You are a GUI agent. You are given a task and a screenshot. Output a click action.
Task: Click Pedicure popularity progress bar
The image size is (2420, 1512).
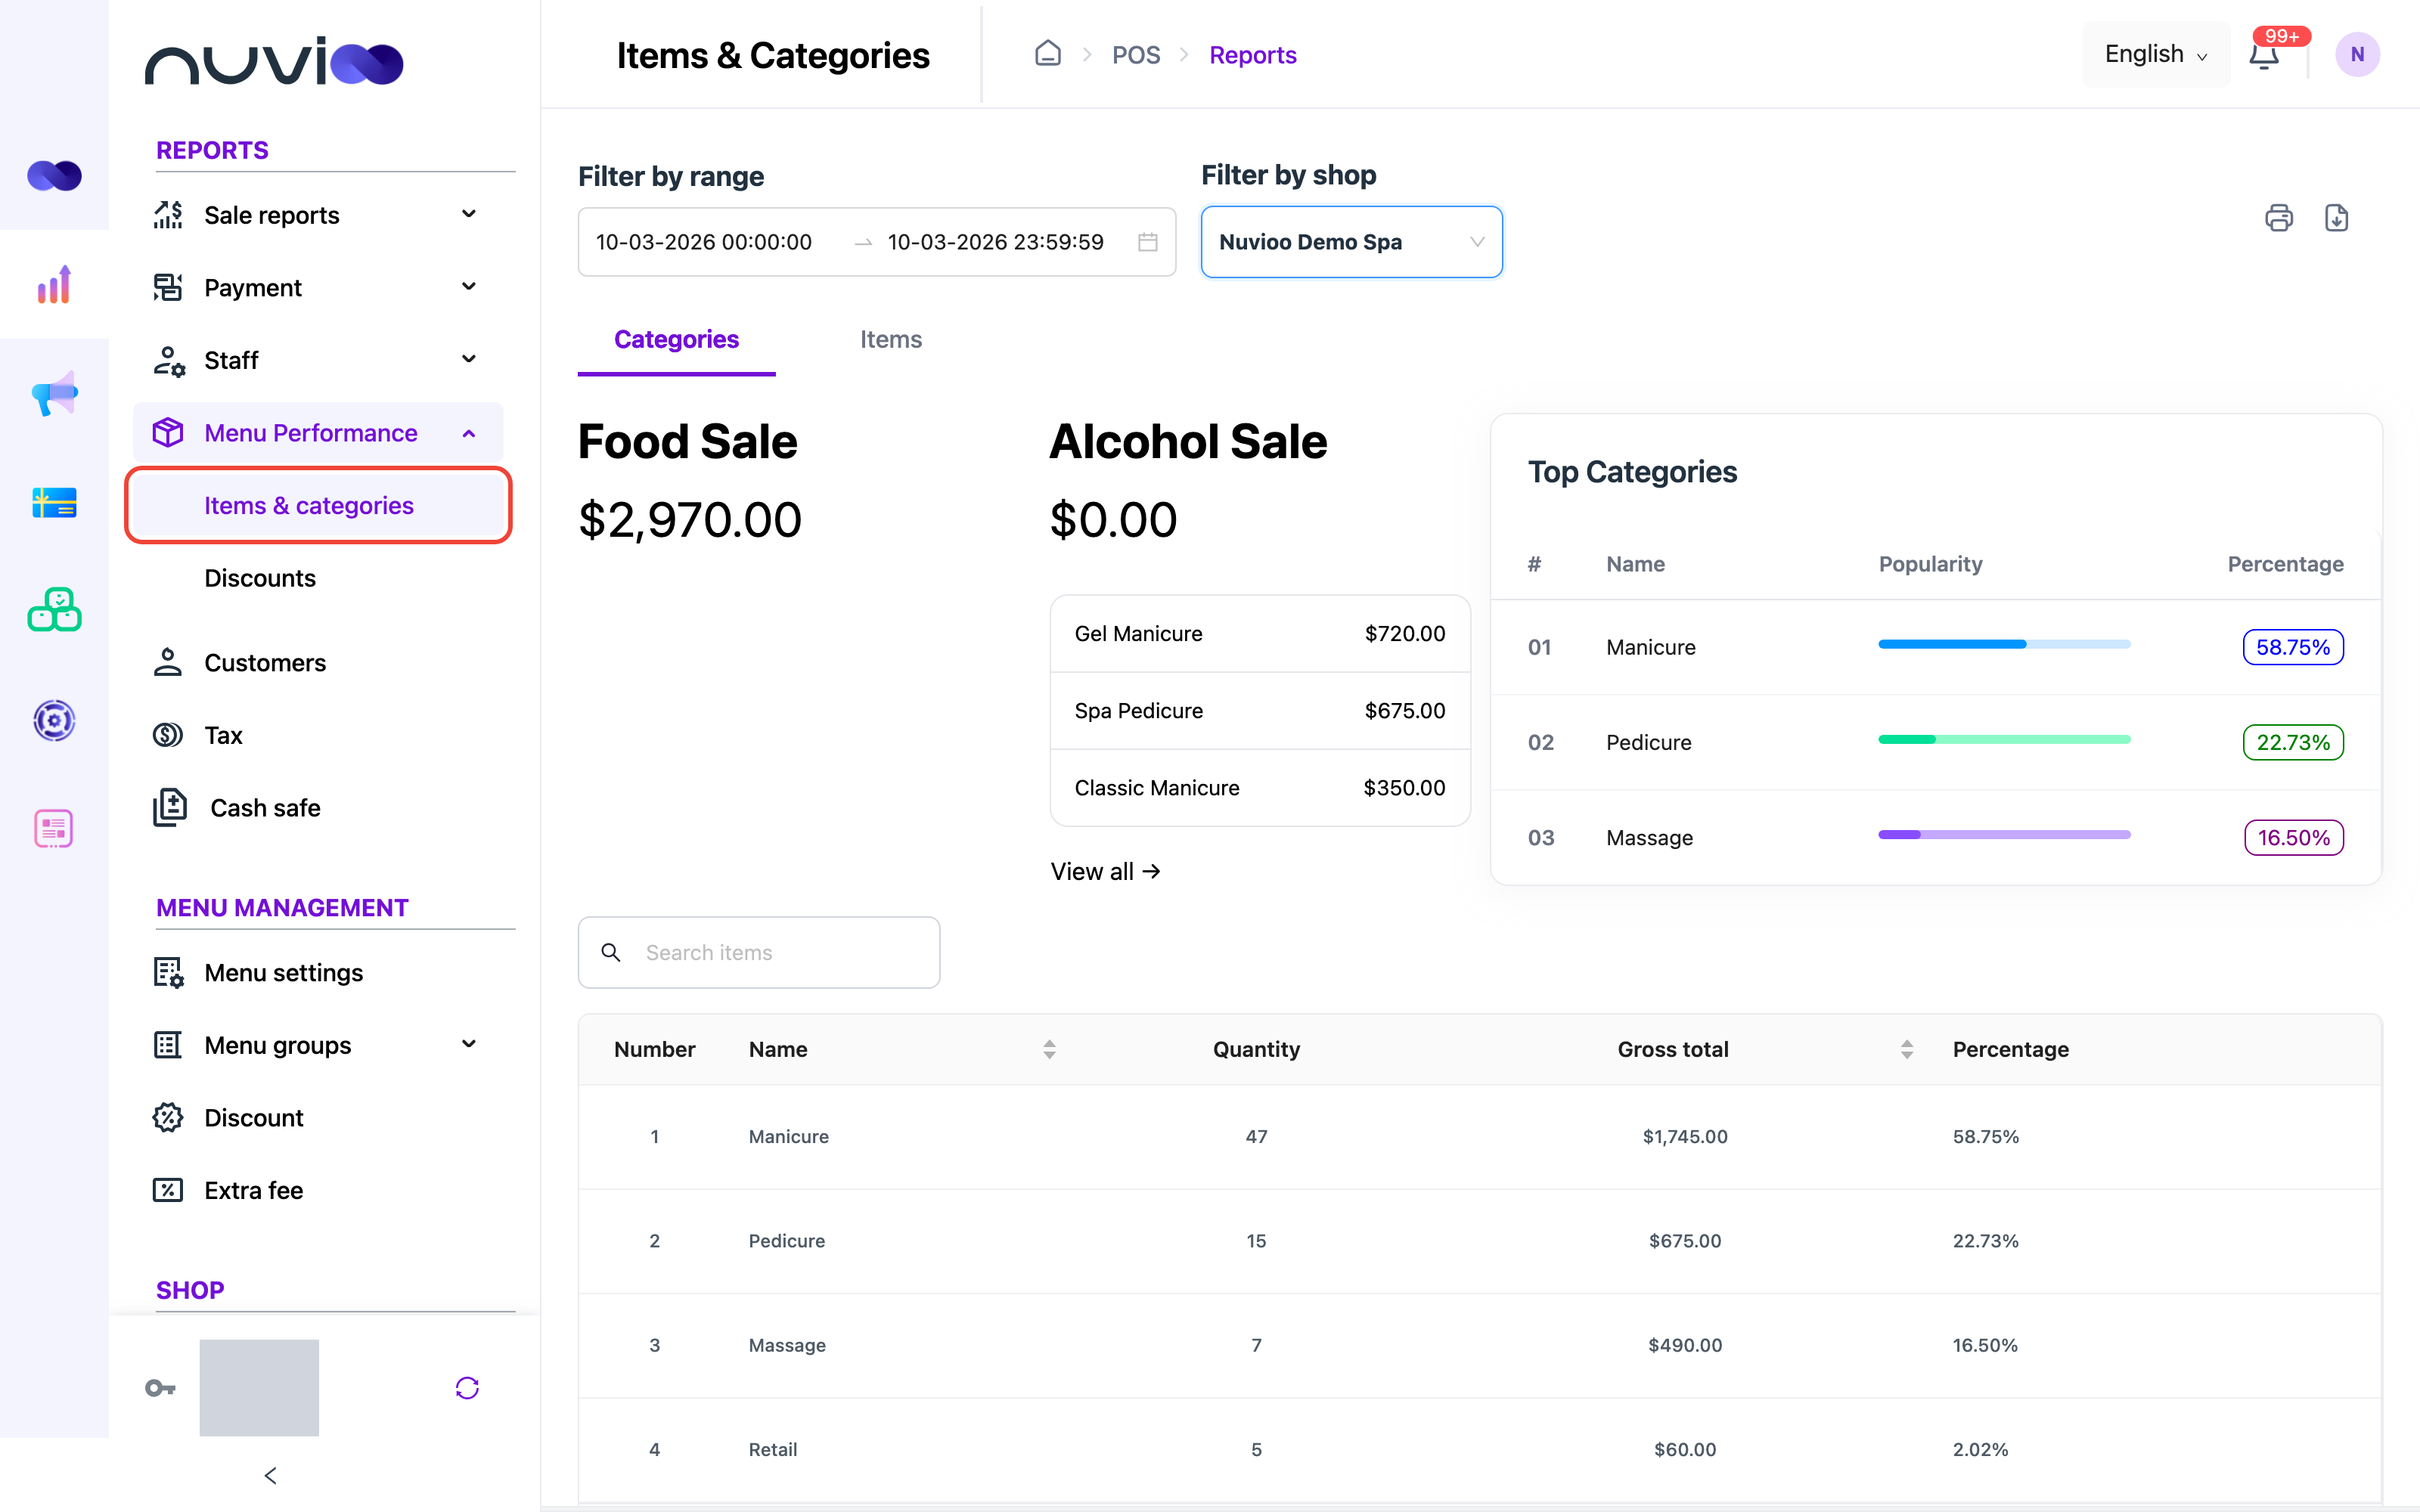[2004, 740]
